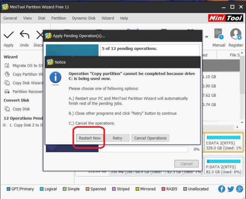Screen dimensions: 246x199
Task: Open the Wizard menu
Action: (x=108, y=18)
